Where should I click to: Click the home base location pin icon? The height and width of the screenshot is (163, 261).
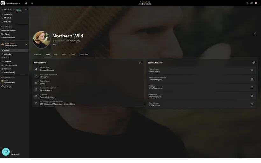click(53, 41)
